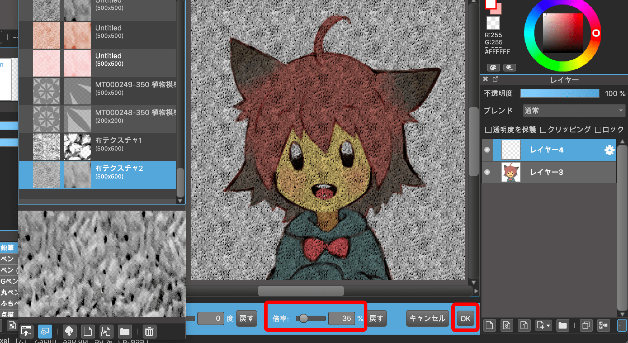Enable the クリッピング checkbox
This screenshot has width=628, height=343.
pyautogui.click(x=543, y=129)
